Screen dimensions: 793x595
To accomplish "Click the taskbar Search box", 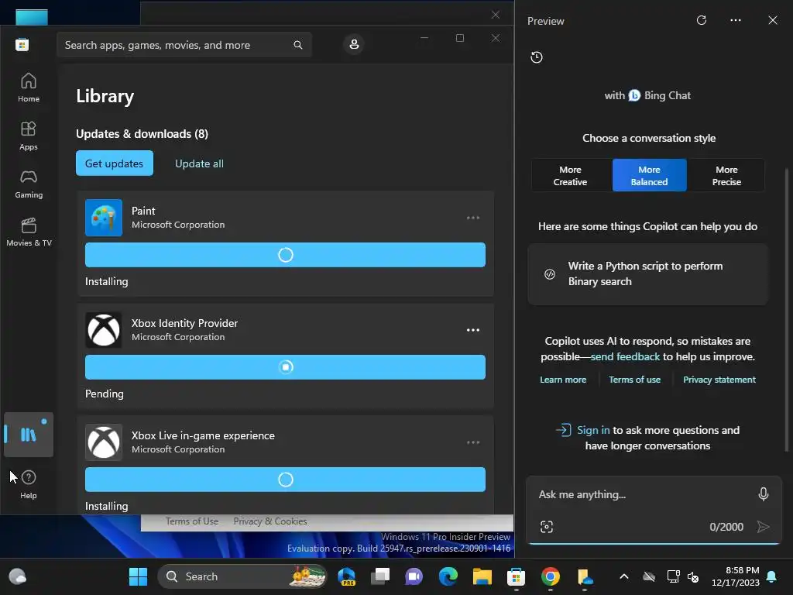I will (x=242, y=576).
